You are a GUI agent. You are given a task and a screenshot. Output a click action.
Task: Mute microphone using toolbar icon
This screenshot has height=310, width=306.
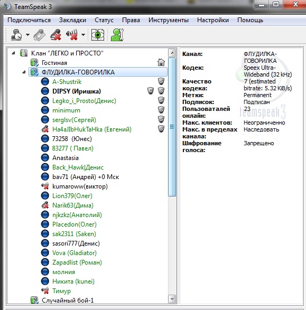pyautogui.click(x=55, y=35)
